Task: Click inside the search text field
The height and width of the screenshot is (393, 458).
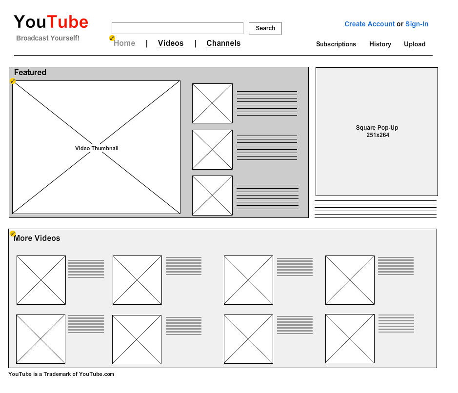Action: pyautogui.click(x=178, y=28)
